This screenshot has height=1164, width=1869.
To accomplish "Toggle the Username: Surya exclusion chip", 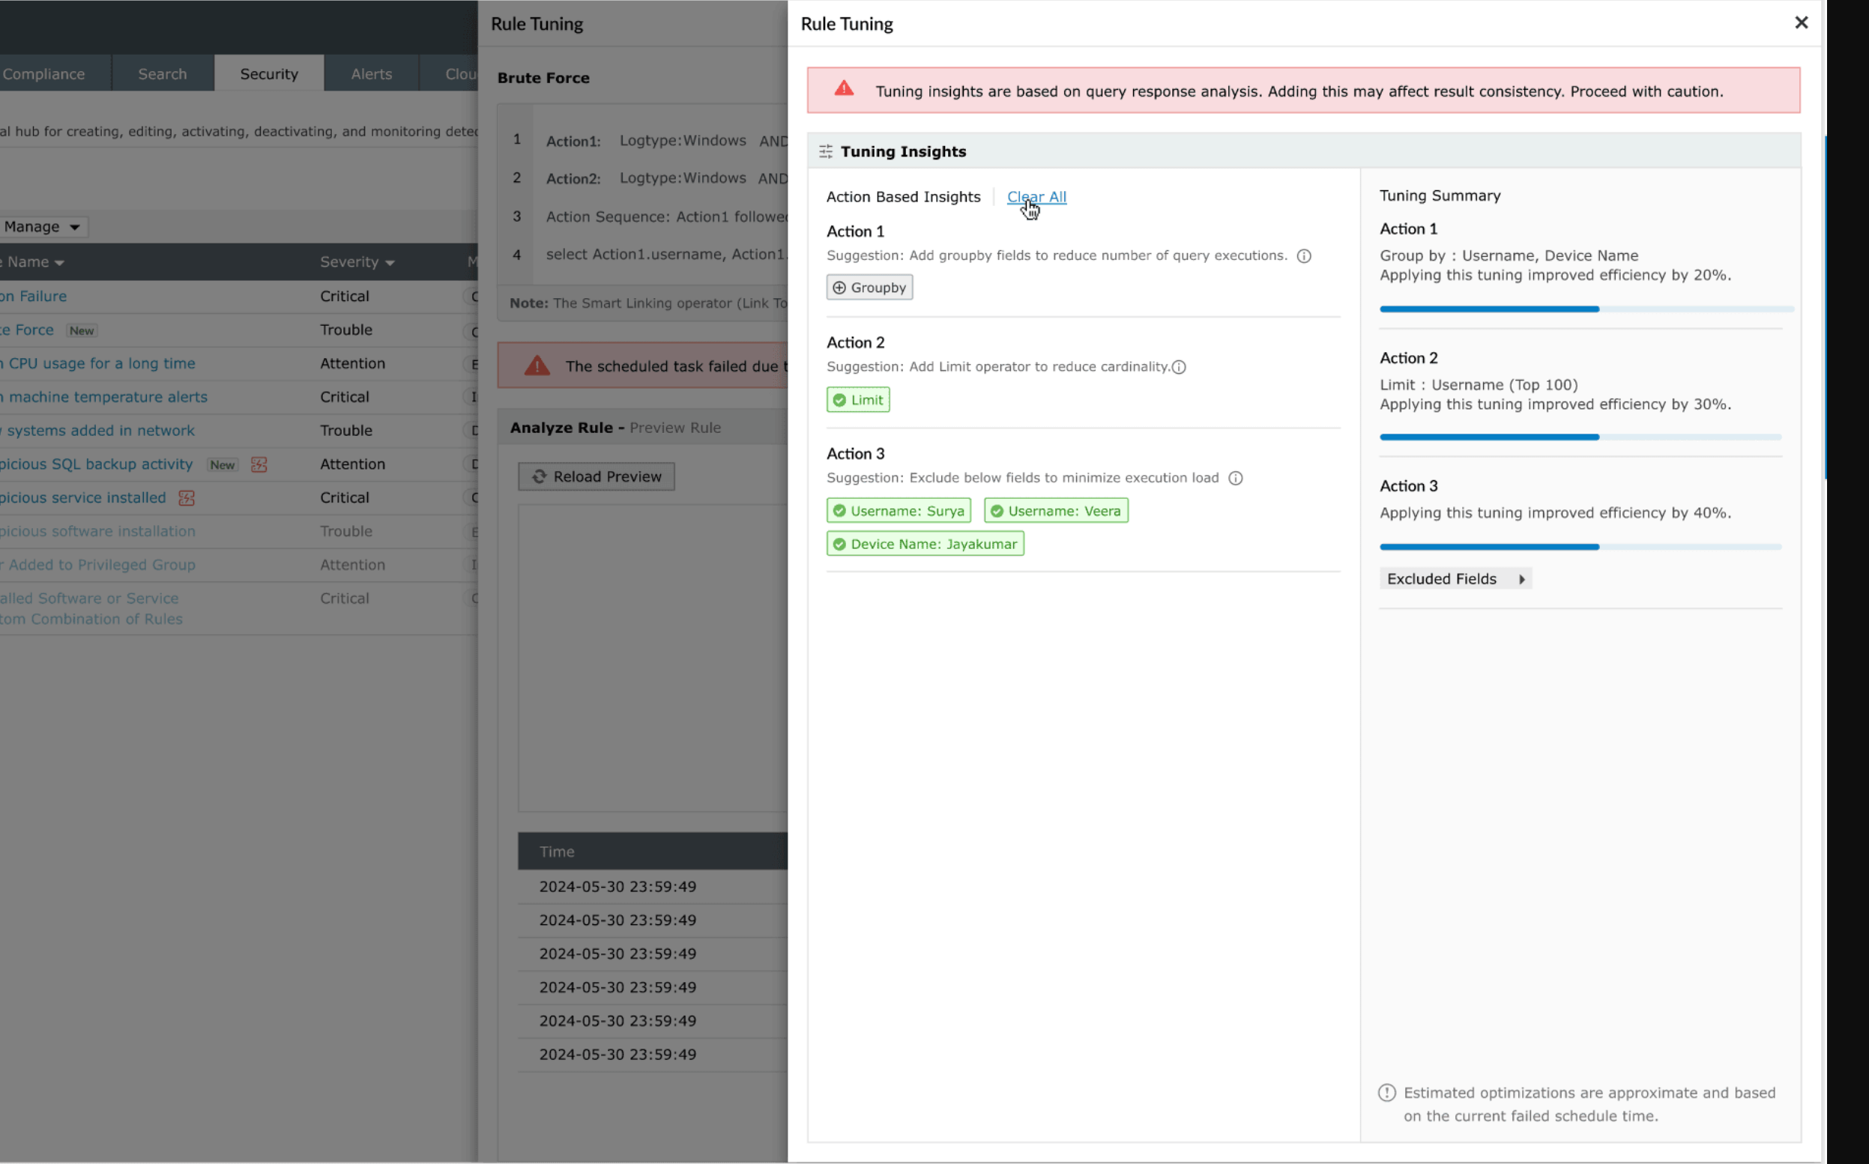I will (898, 510).
